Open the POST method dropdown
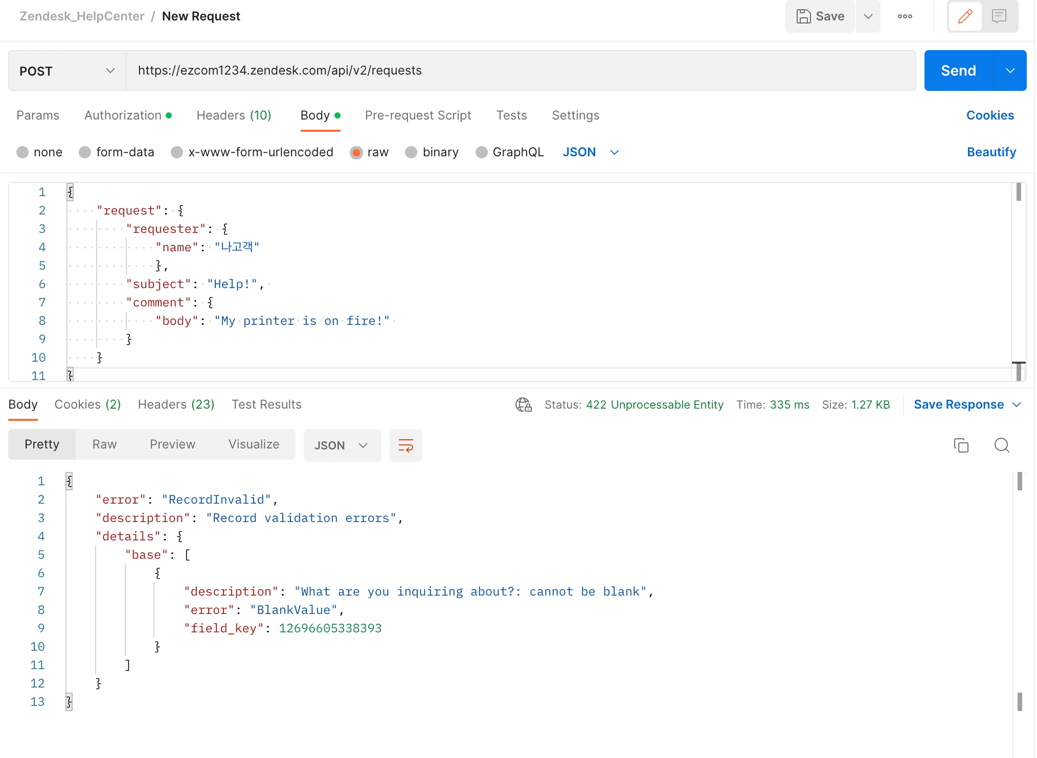1037x758 pixels. point(67,70)
